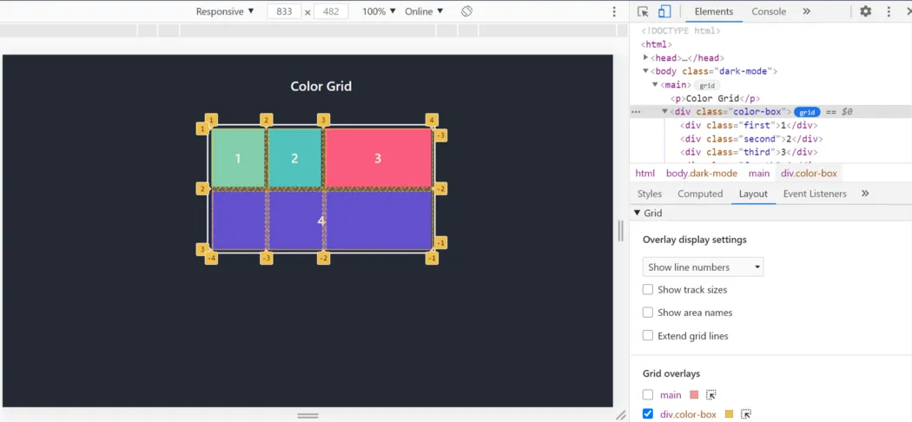
Task: Switch to the Console tab
Action: coord(769,11)
